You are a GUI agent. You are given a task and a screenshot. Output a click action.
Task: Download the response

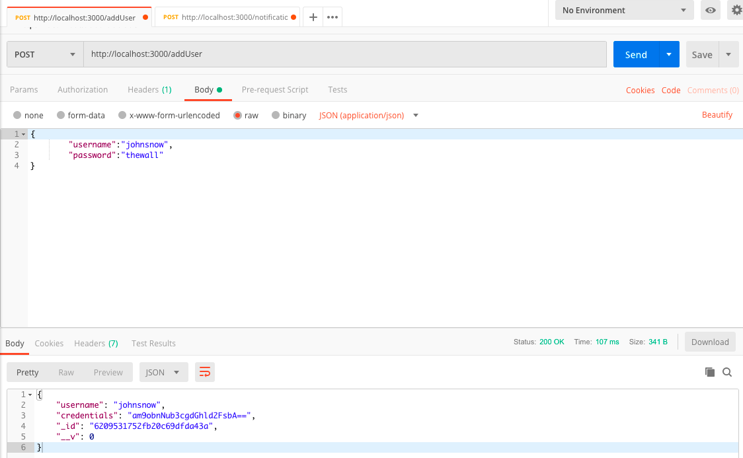[x=710, y=342]
